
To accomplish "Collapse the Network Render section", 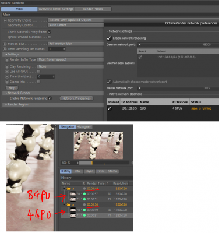I will [x=6, y=93].
